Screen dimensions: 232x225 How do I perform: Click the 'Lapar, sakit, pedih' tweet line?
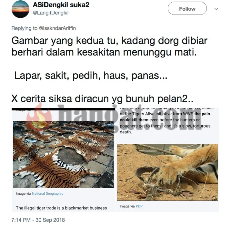pos(91,76)
